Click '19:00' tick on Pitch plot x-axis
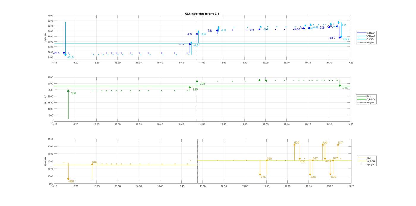Image resolution: width=416 pixels, height=206 pixels. [244, 124]
